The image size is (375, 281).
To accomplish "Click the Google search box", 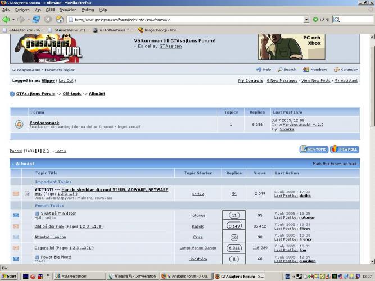I will pyautogui.click(x=354, y=20).
